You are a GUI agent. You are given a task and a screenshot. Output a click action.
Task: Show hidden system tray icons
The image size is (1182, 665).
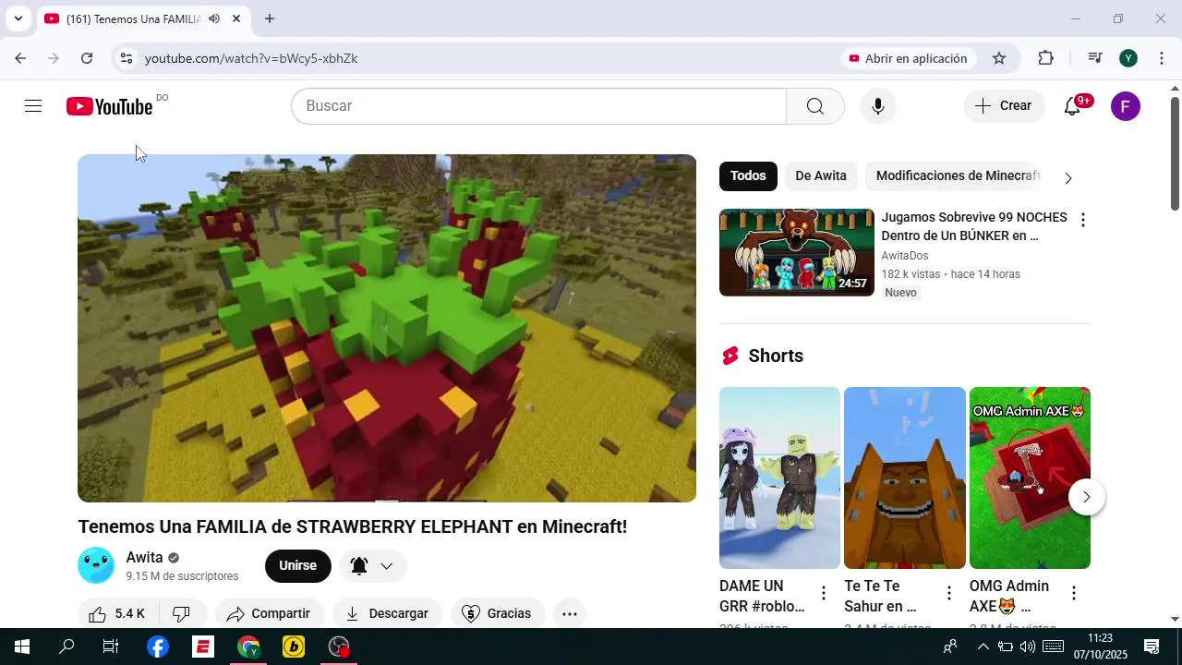983,647
